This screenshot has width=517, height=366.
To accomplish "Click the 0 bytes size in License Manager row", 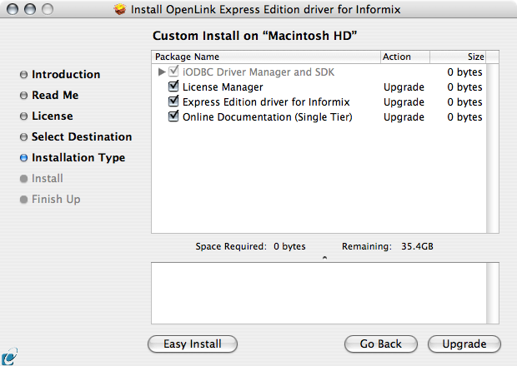I will (x=464, y=87).
